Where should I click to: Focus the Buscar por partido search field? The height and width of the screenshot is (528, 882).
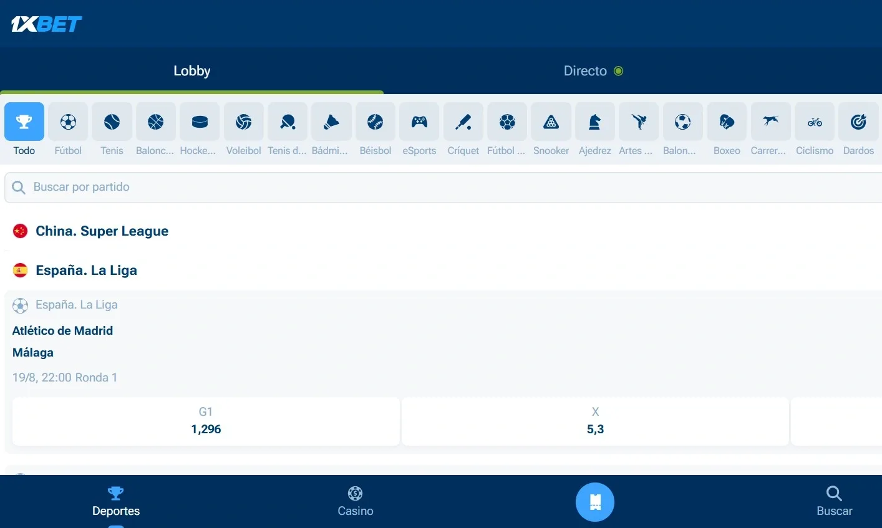[443, 188]
